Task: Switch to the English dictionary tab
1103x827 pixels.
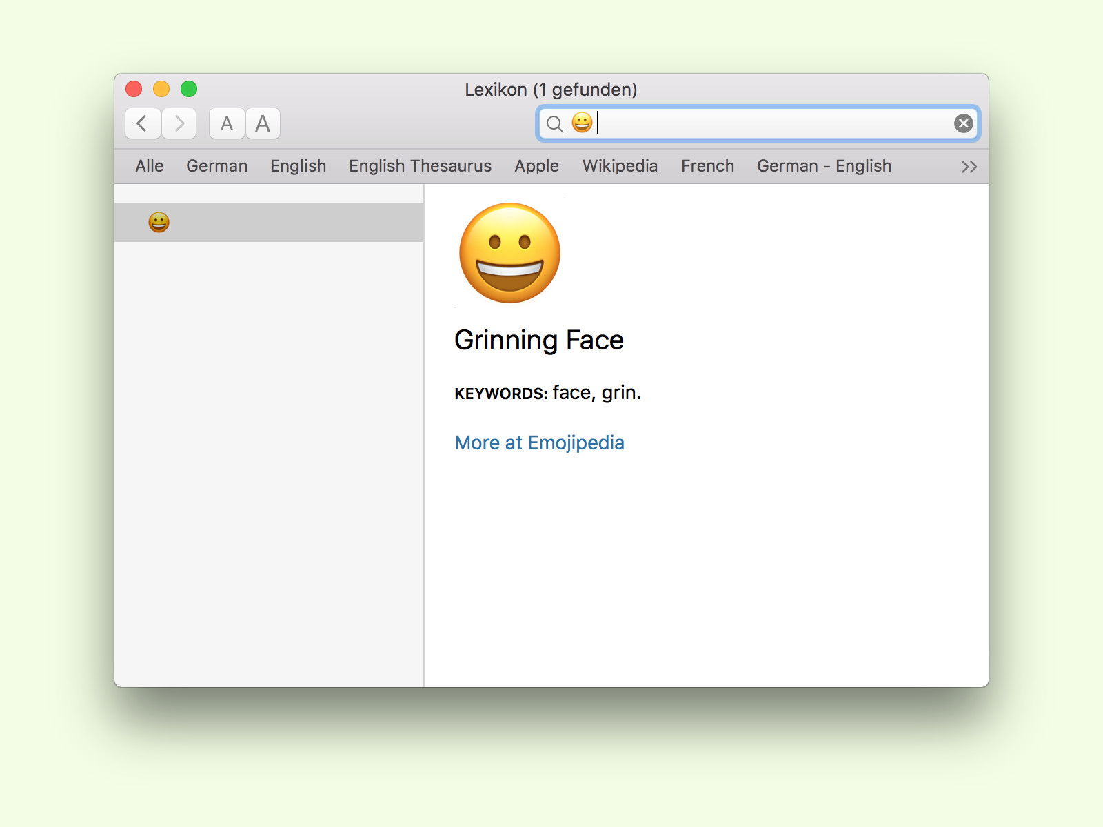Action: pyautogui.click(x=298, y=166)
